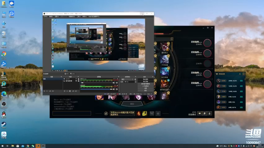Screen dimensions: 264x148
Task: Click source Filters button above Scenes panel
Action: pos(72,74)
